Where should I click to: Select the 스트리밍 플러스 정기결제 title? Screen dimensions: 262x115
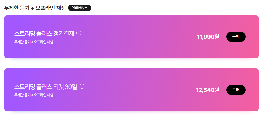pyautogui.click(x=44, y=33)
